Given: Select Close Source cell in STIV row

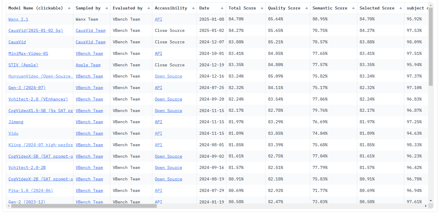Looking at the screenshot, I should point(174,65).
